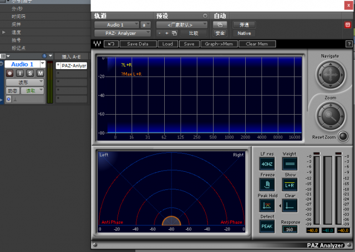Click the undo arrow button
This screenshot has width=355, height=252.
tap(111, 44)
